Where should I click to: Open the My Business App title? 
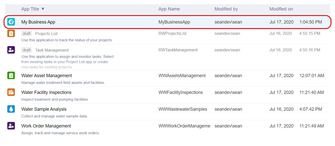38,22
